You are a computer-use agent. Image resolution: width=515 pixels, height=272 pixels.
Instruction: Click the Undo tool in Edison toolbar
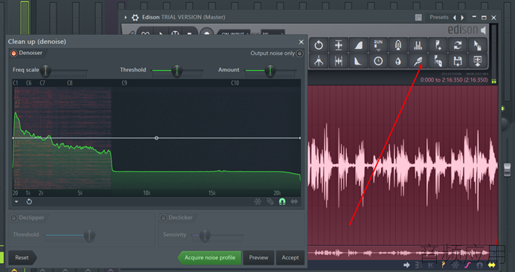pos(319,45)
